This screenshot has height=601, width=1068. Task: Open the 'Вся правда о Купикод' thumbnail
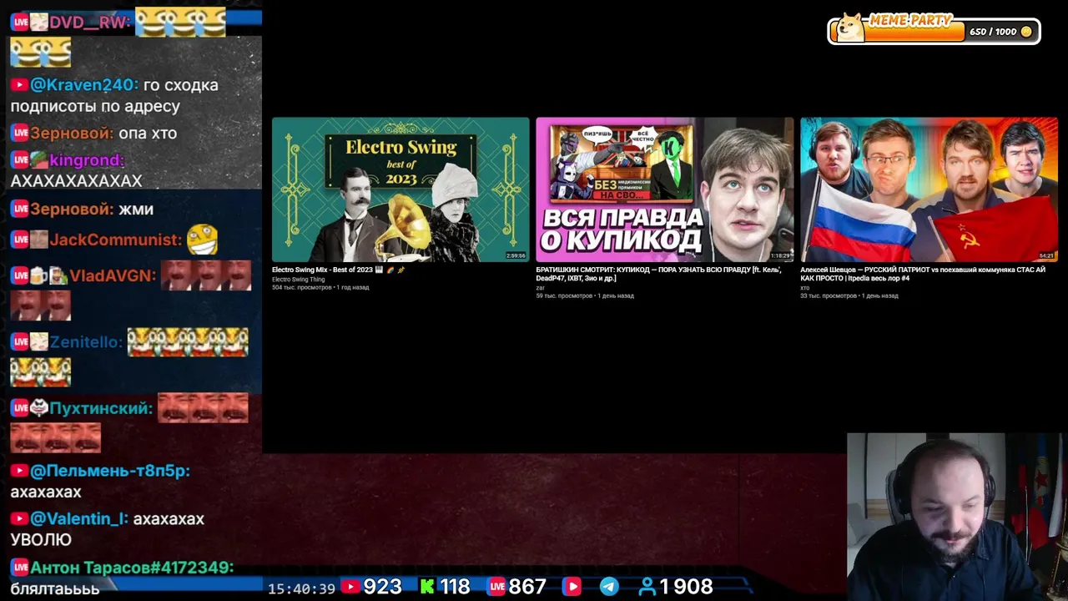[x=664, y=189]
